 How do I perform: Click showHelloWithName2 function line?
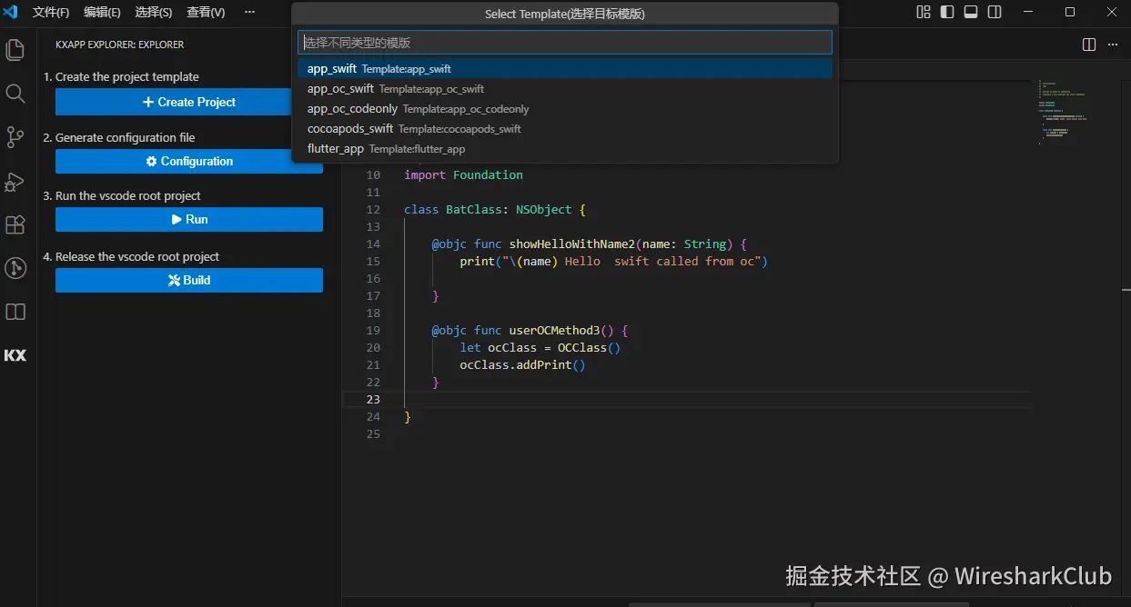pyautogui.click(x=590, y=244)
